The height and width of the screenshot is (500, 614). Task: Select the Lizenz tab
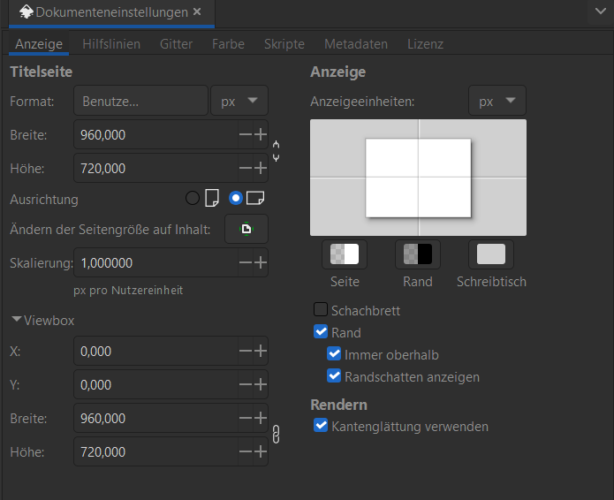[x=425, y=44]
